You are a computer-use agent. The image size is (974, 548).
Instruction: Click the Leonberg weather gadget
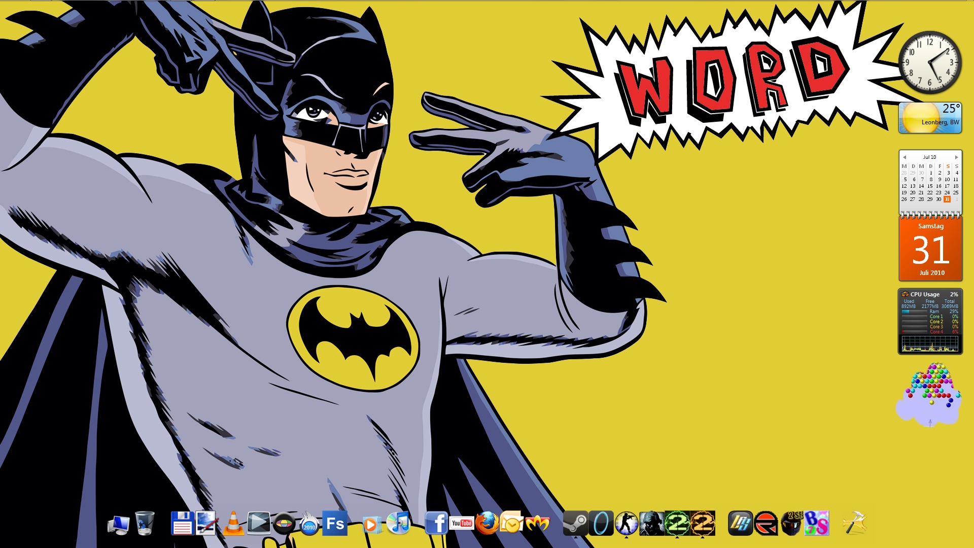(930, 118)
